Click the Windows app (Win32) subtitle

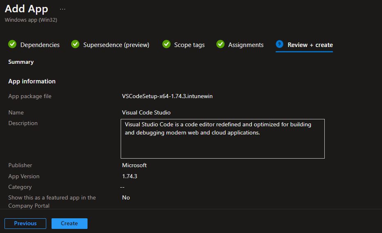(31, 20)
